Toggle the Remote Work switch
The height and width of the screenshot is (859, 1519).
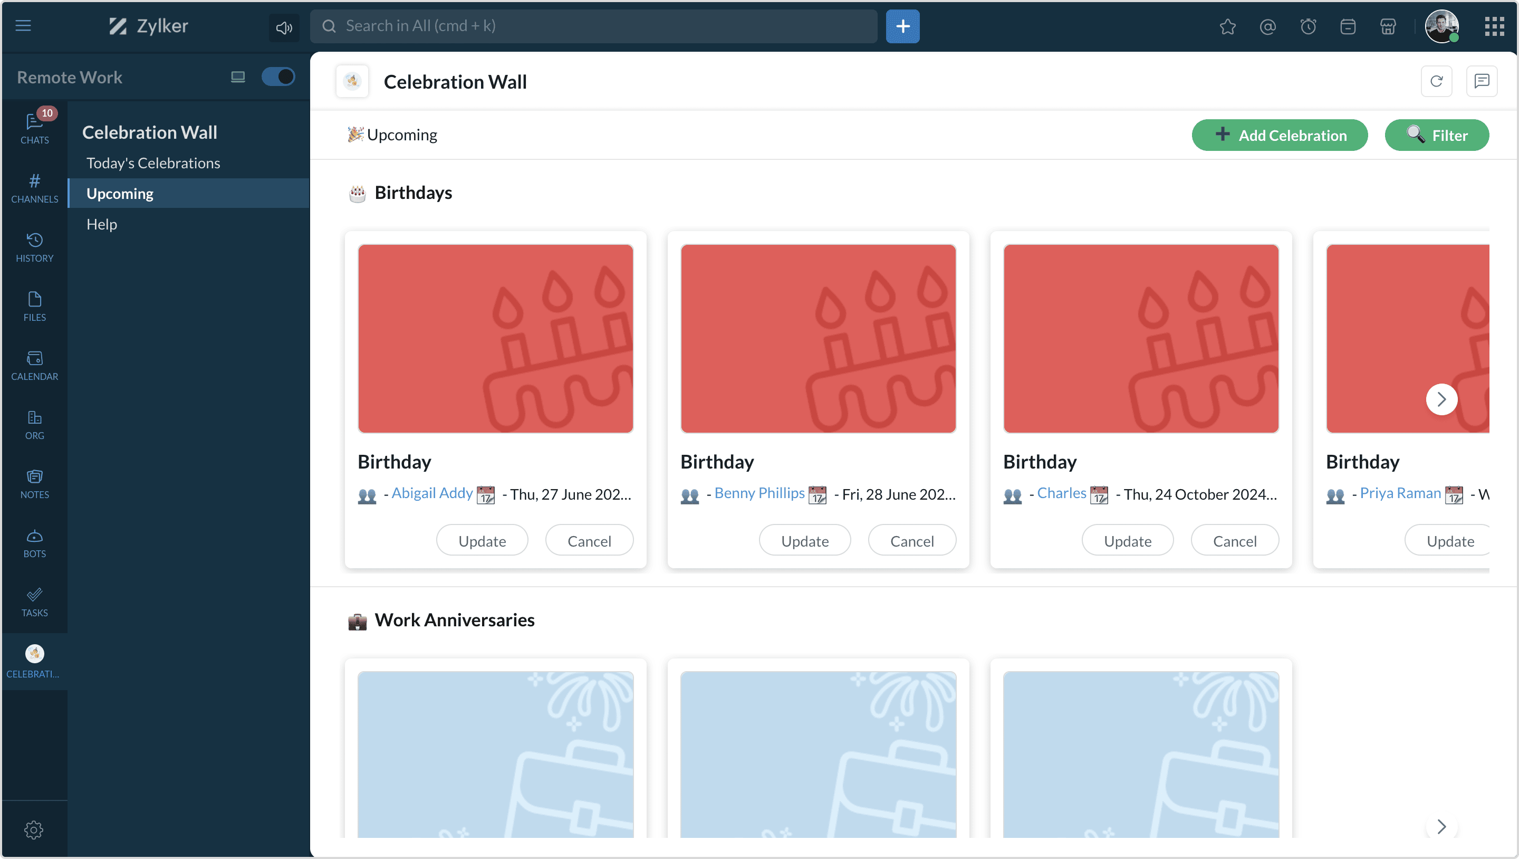[278, 77]
